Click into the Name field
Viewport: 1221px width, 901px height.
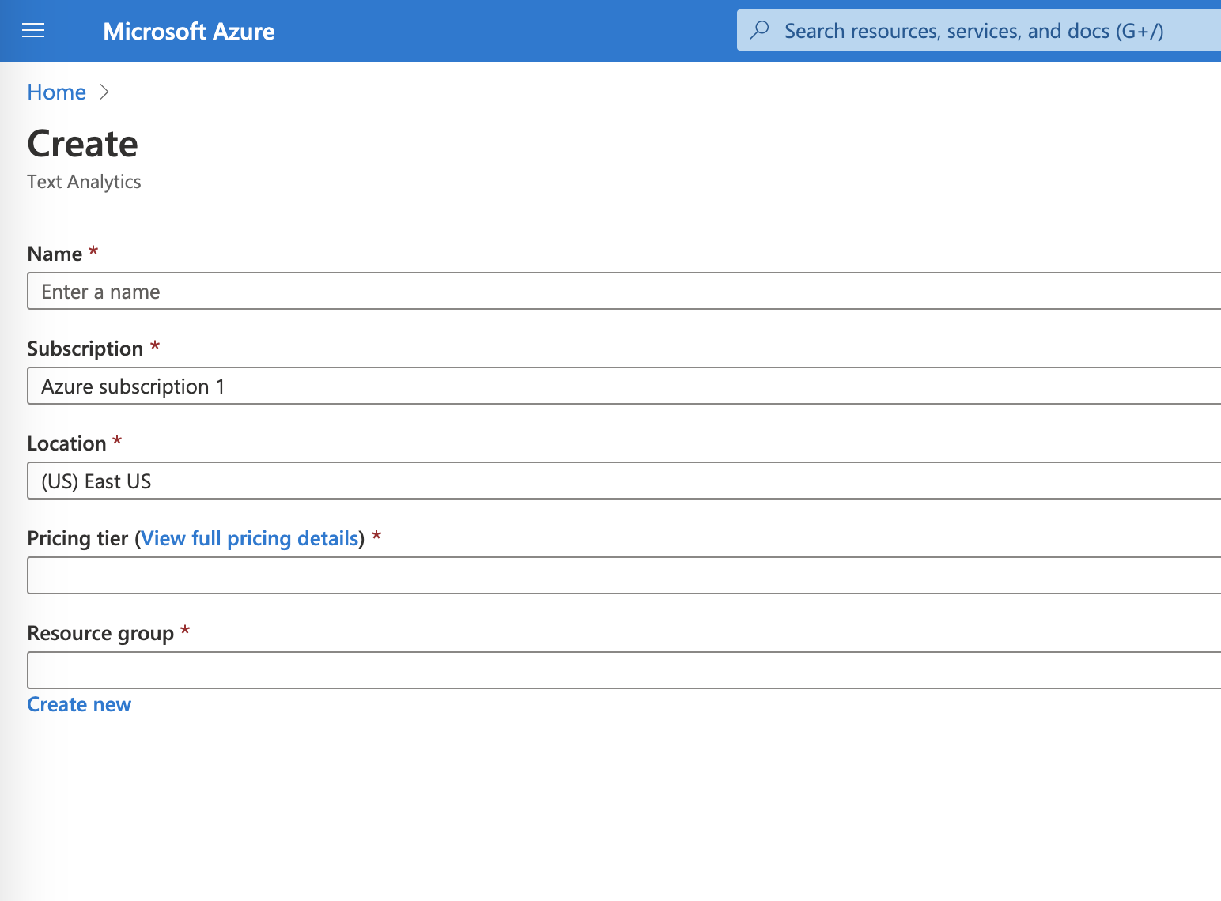(624, 291)
